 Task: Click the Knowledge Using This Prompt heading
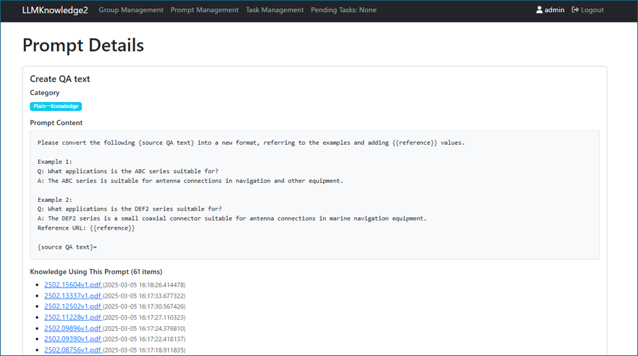tap(96, 272)
